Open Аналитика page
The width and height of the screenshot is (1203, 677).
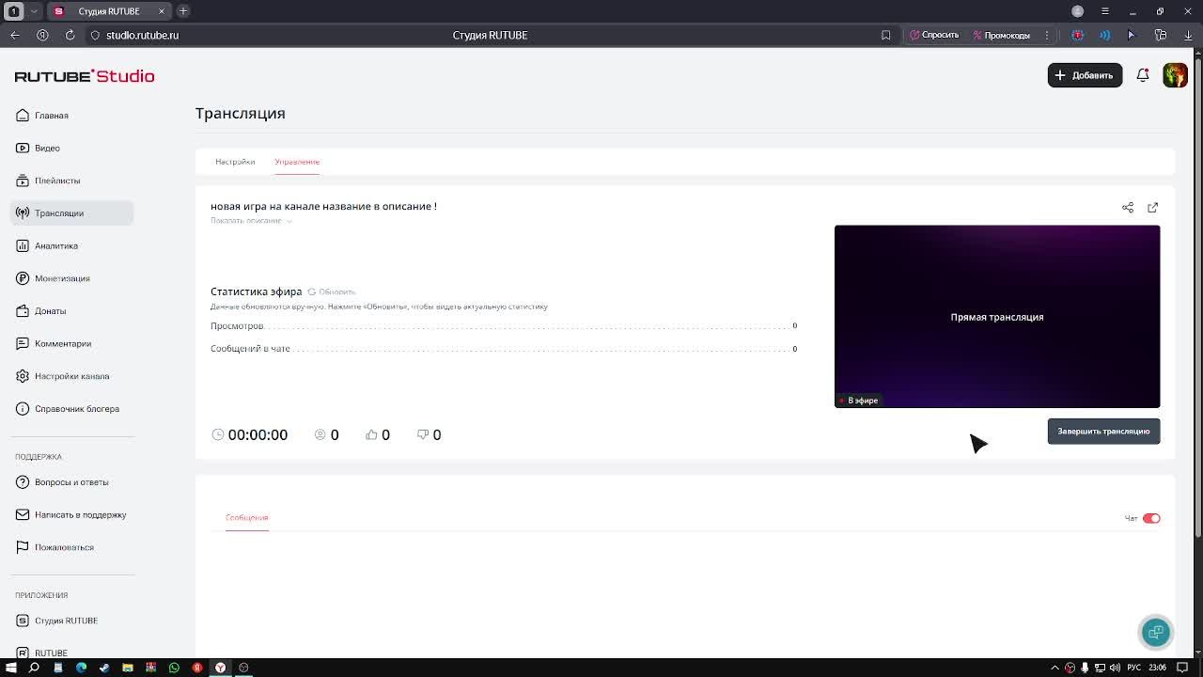[x=47, y=245]
